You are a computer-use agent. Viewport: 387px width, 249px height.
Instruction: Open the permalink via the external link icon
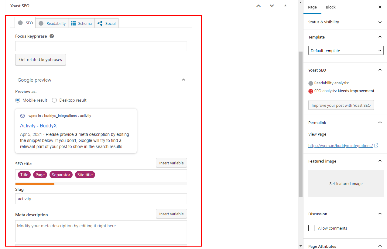376,146
